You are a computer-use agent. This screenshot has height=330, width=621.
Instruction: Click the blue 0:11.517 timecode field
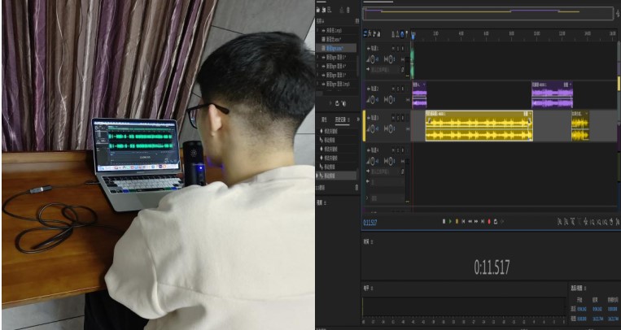pos(370,223)
